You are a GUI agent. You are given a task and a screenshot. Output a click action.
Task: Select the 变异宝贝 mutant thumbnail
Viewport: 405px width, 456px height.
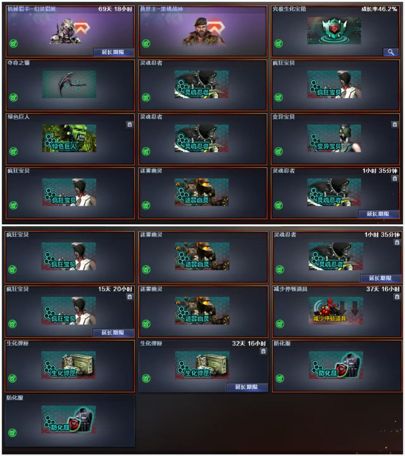pos(334,139)
